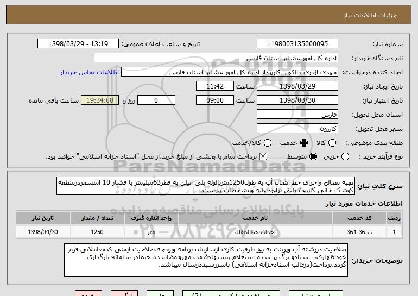Click the unit cell متر
Image resolution: width=418 pixels, height=296 pixels.
pyautogui.click(x=151, y=232)
